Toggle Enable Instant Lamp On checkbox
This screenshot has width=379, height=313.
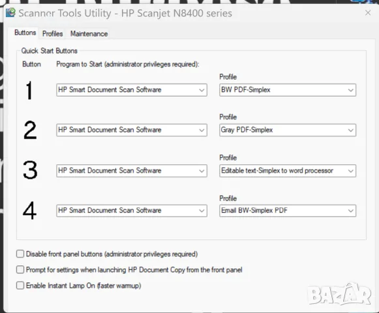point(20,286)
